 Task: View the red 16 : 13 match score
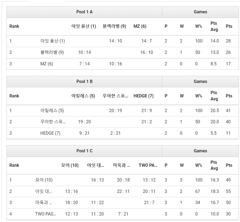pos(97,180)
